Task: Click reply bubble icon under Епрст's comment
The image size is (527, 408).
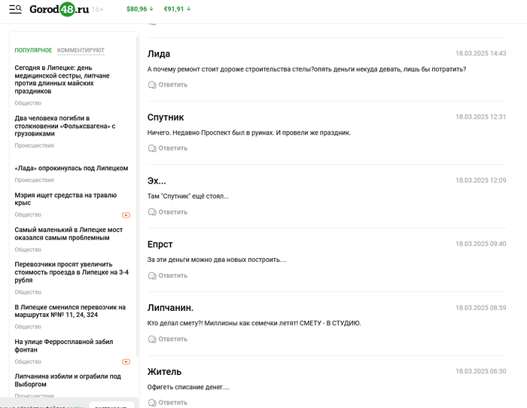Action: click(x=152, y=276)
